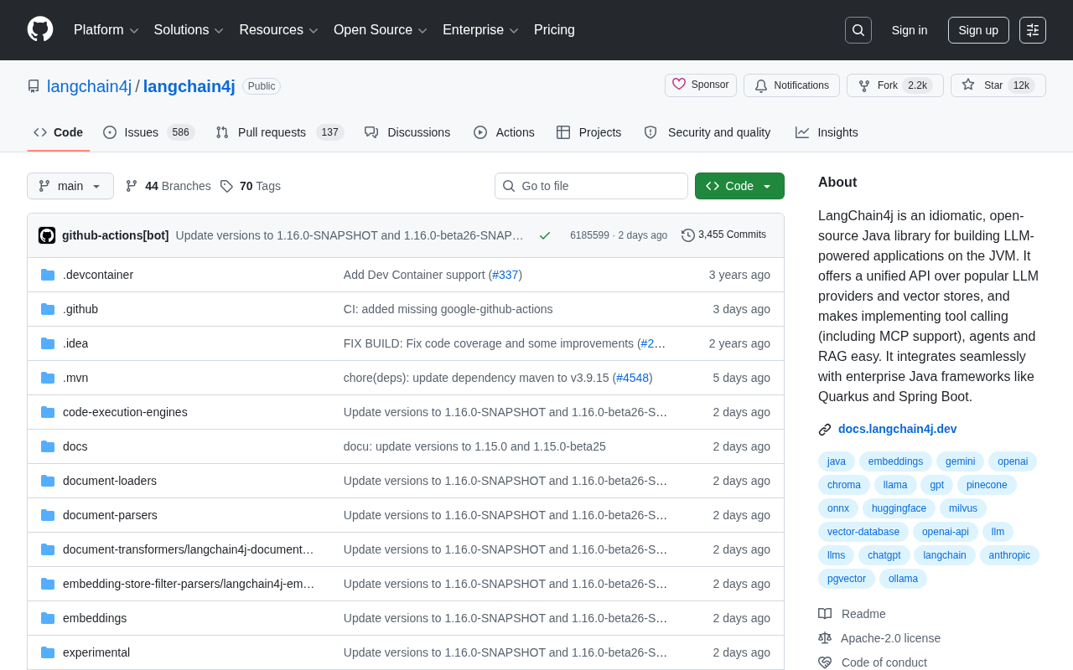Image resolution: width=1073 pixels, height=670 pixels.
Task: Select the java topic tag
Action: (837, 461)
